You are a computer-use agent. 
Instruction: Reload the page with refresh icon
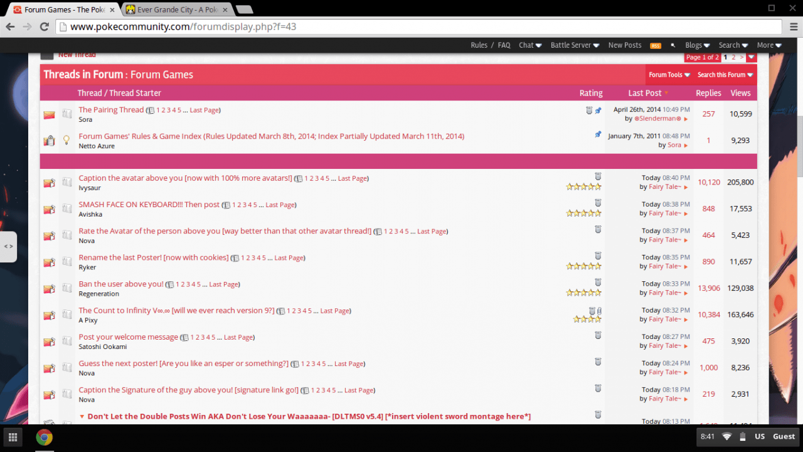tap(44, 26)
